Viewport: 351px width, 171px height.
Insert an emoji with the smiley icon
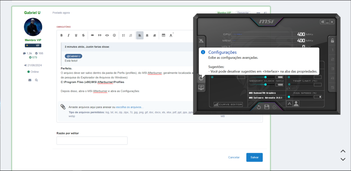pos(114,35)
